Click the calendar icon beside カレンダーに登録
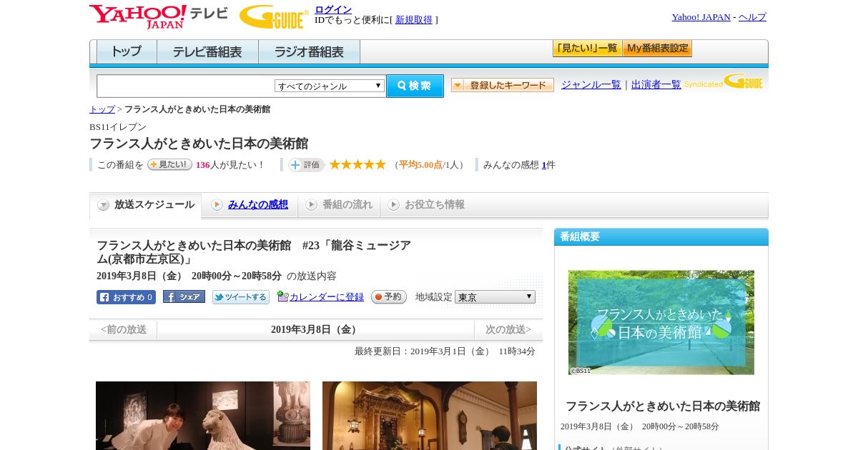 [282, 296]
